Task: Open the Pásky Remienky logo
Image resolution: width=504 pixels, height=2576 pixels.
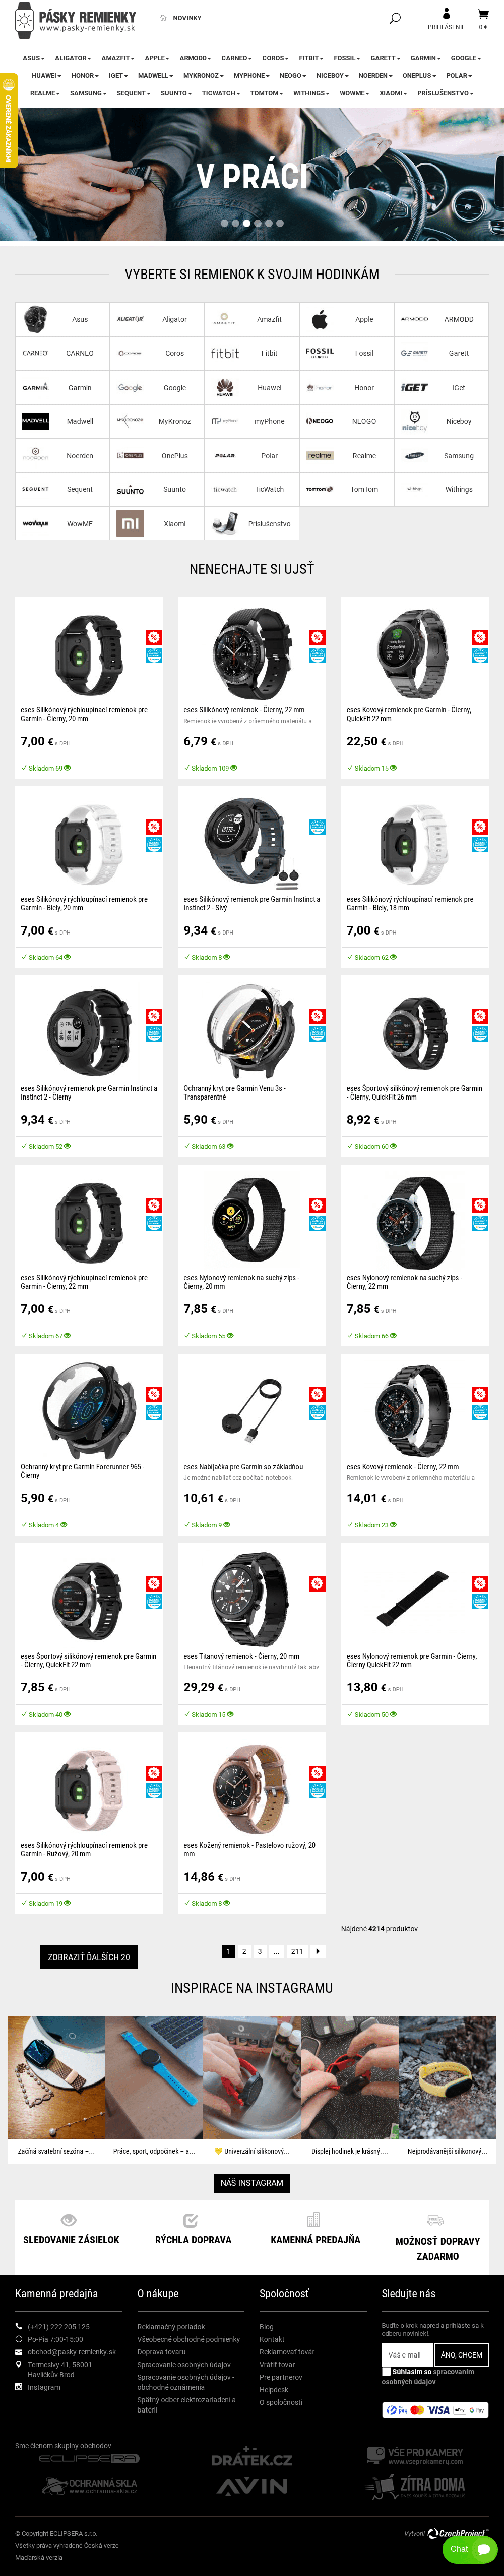Action: coord(77,19)
